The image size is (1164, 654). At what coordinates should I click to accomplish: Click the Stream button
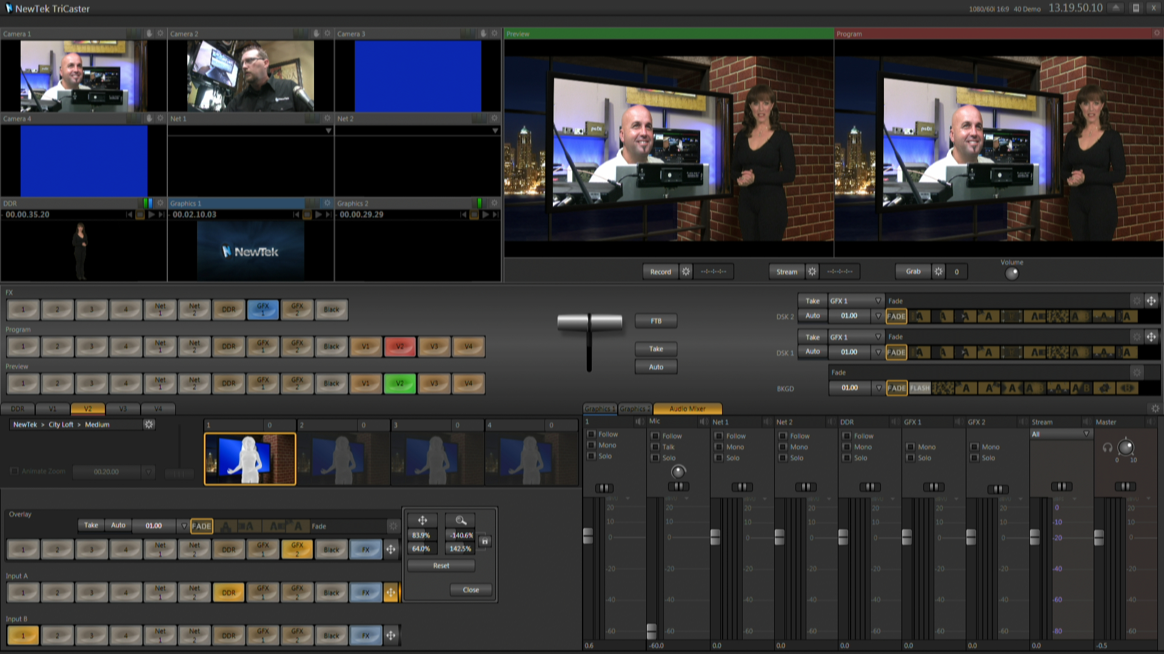pos(787,272)
